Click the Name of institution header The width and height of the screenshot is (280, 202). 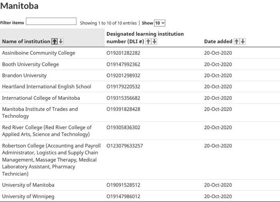click(x=26, y=42)
